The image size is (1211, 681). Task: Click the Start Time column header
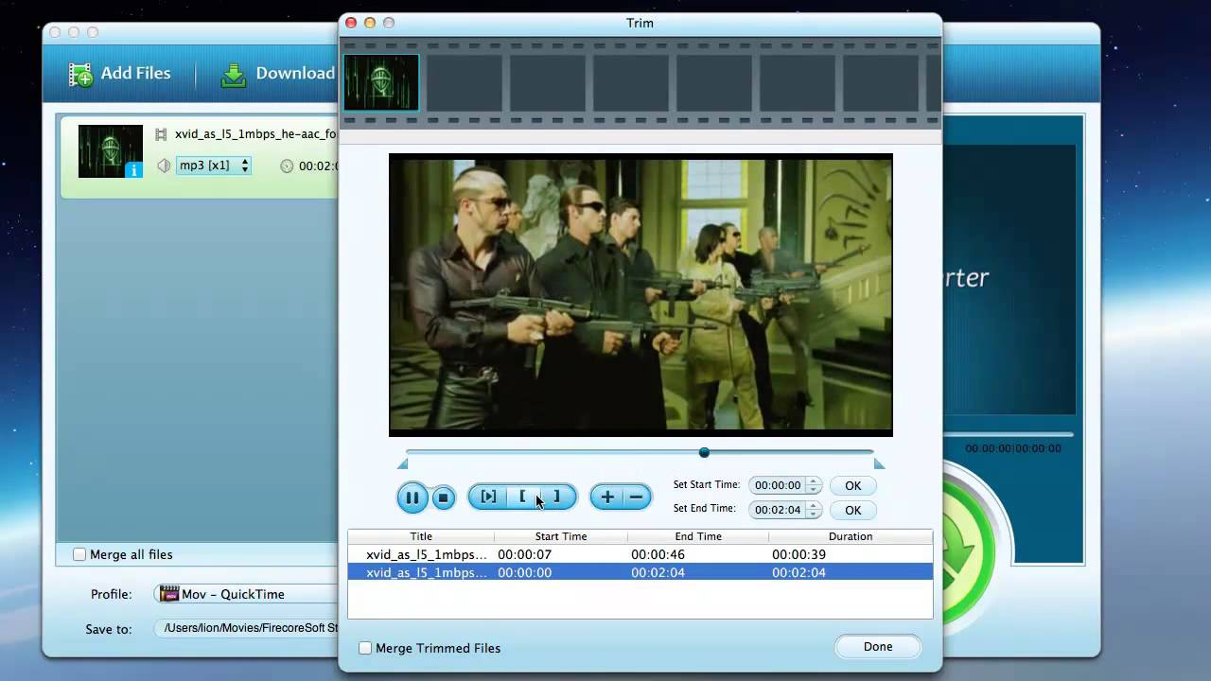point(561,536)
